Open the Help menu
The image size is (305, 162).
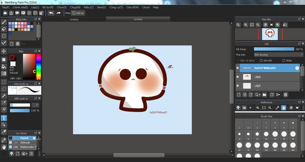pos(155,7)
